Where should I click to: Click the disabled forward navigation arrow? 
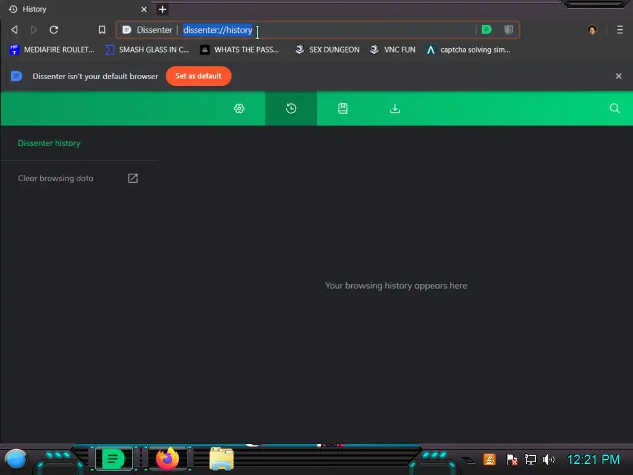34,30
